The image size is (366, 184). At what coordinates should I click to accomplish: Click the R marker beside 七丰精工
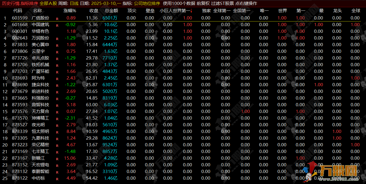(x=57, y=152)
